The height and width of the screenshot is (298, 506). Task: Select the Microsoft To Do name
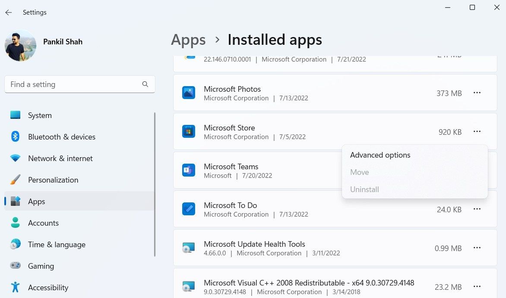tap(231, 205)
